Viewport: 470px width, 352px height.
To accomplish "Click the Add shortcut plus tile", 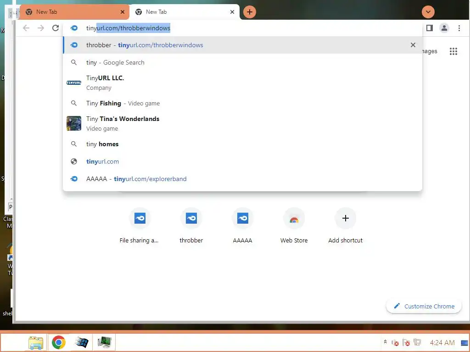I will coord(345,226).
